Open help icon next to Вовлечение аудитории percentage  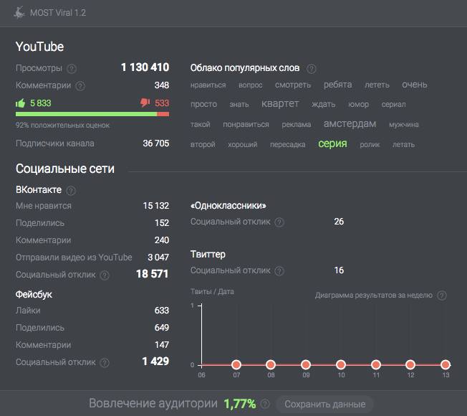tap(265, 404)
